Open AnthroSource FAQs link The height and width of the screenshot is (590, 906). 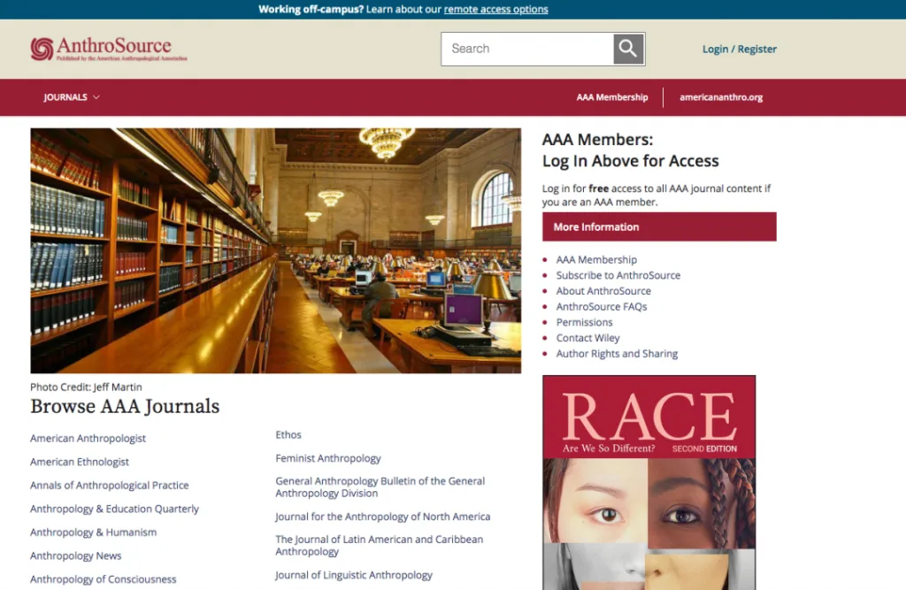pyautogui.click(x=602, y=306)
